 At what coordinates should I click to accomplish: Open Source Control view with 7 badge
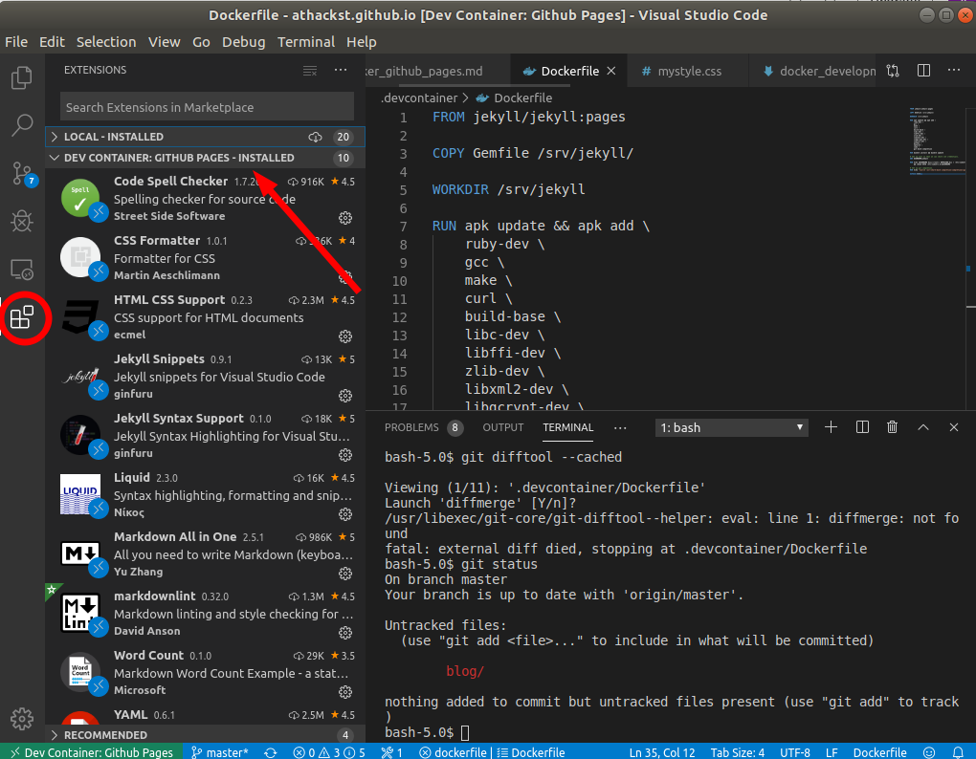point(23,173)
